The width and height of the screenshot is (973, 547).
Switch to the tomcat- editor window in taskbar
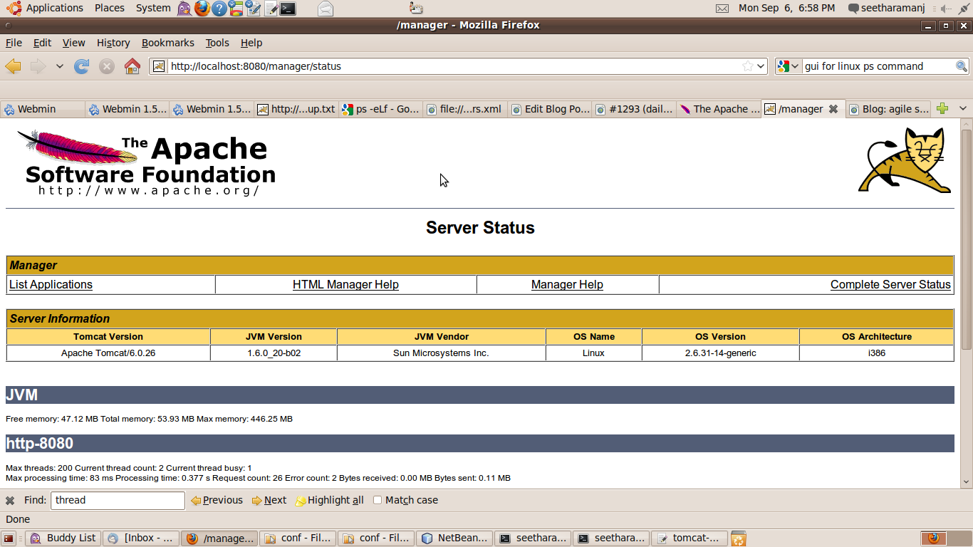[690, 538]
